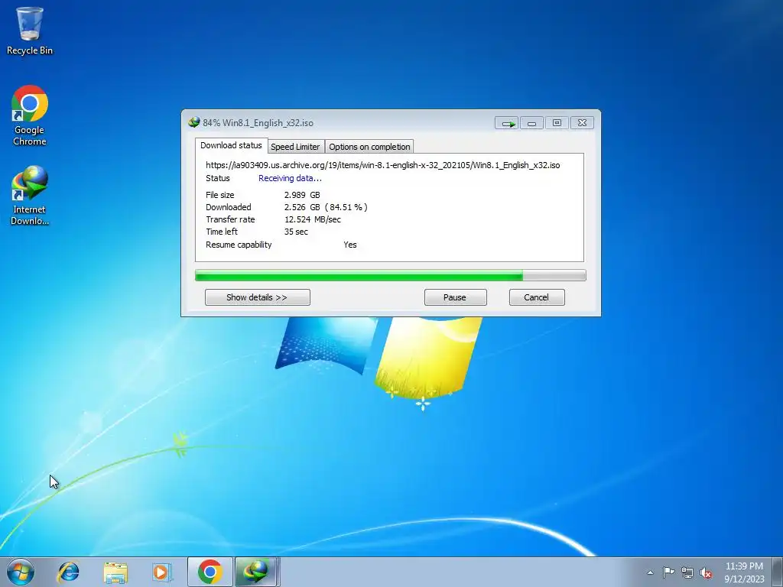Minimize the IDM download dialog
This screenshot has height=587, width=783.
pos(532,123)
